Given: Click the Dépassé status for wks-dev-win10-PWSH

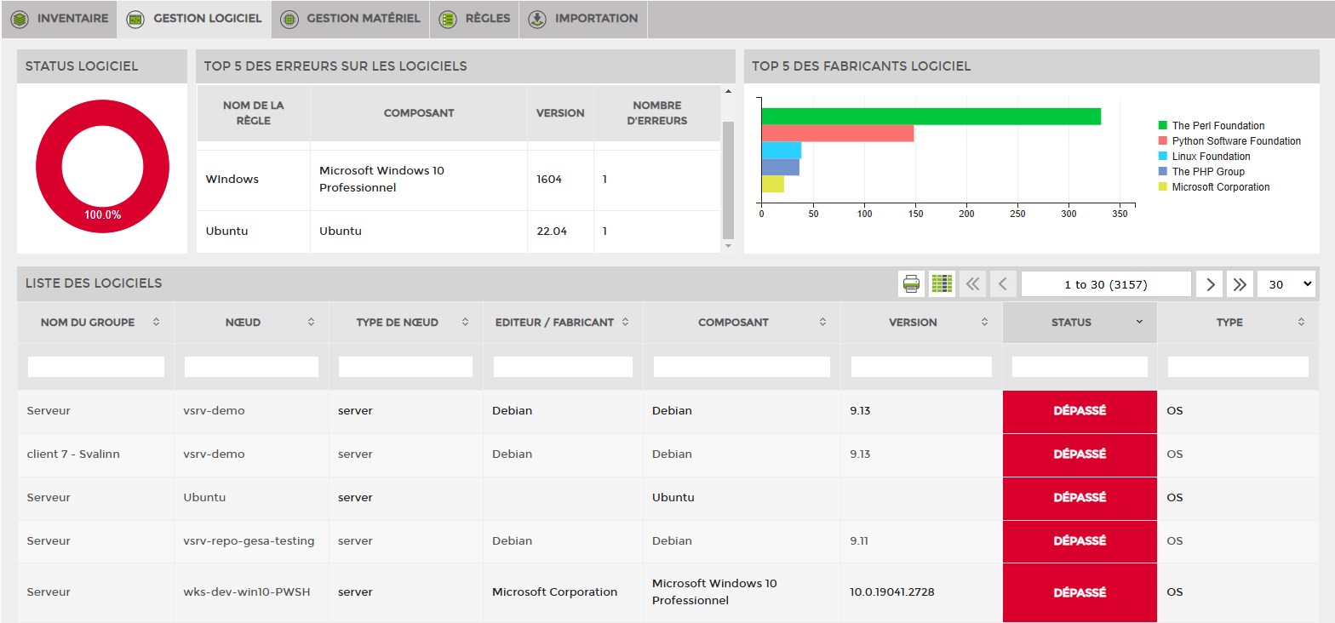Looking at the screenshot, I should pos(1080,592).
